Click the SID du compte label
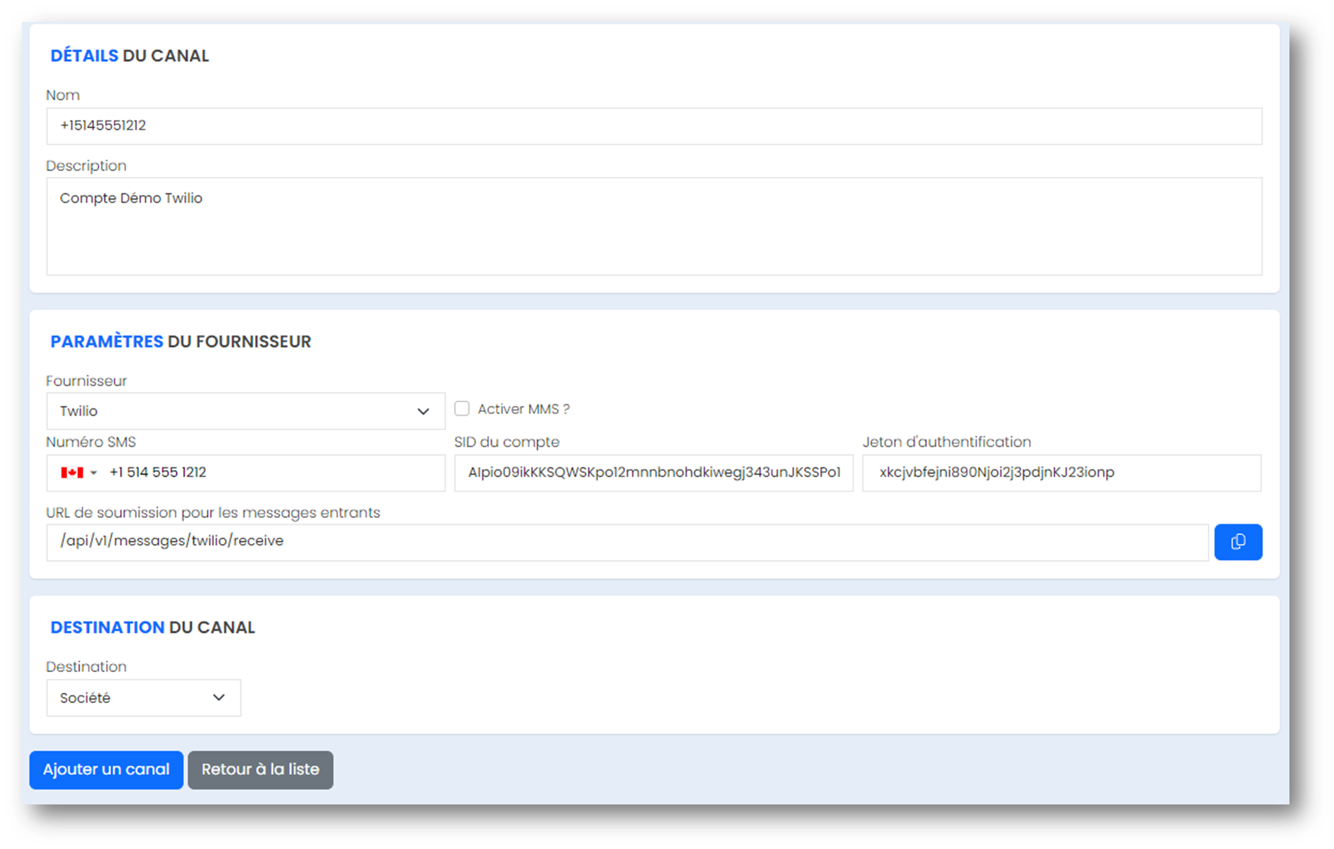The height and width of the screenshot is (849, 1334). (x=507, y=442)
